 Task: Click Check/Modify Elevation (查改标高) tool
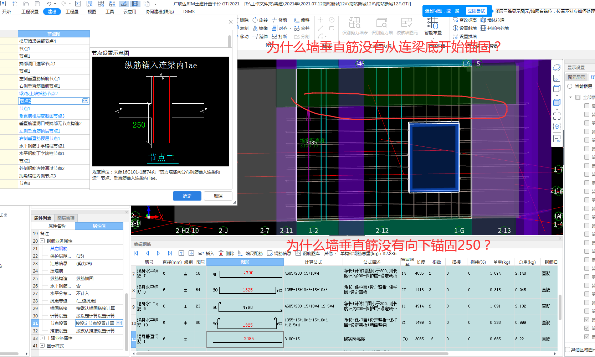click(x=465, y=20)
